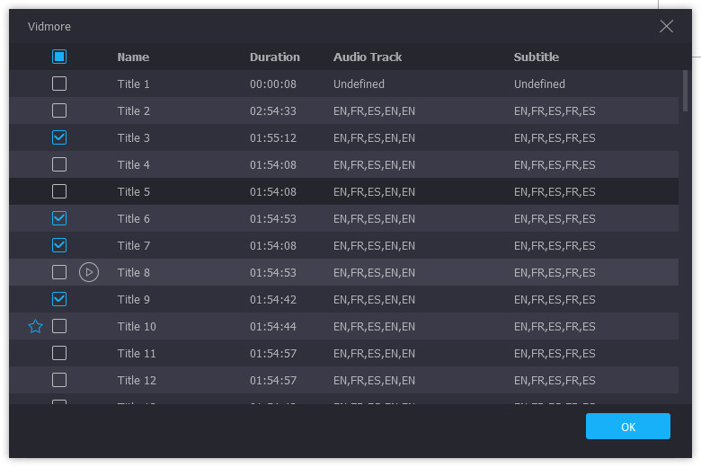Close the Vidmore dialog window
This screenshot has height=467, width=701.
[666, 26]
